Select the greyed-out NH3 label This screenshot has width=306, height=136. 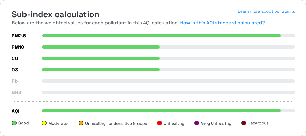(x=17, y=92)
